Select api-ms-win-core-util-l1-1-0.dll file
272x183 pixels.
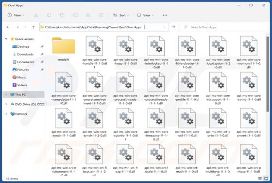[187, 123]
